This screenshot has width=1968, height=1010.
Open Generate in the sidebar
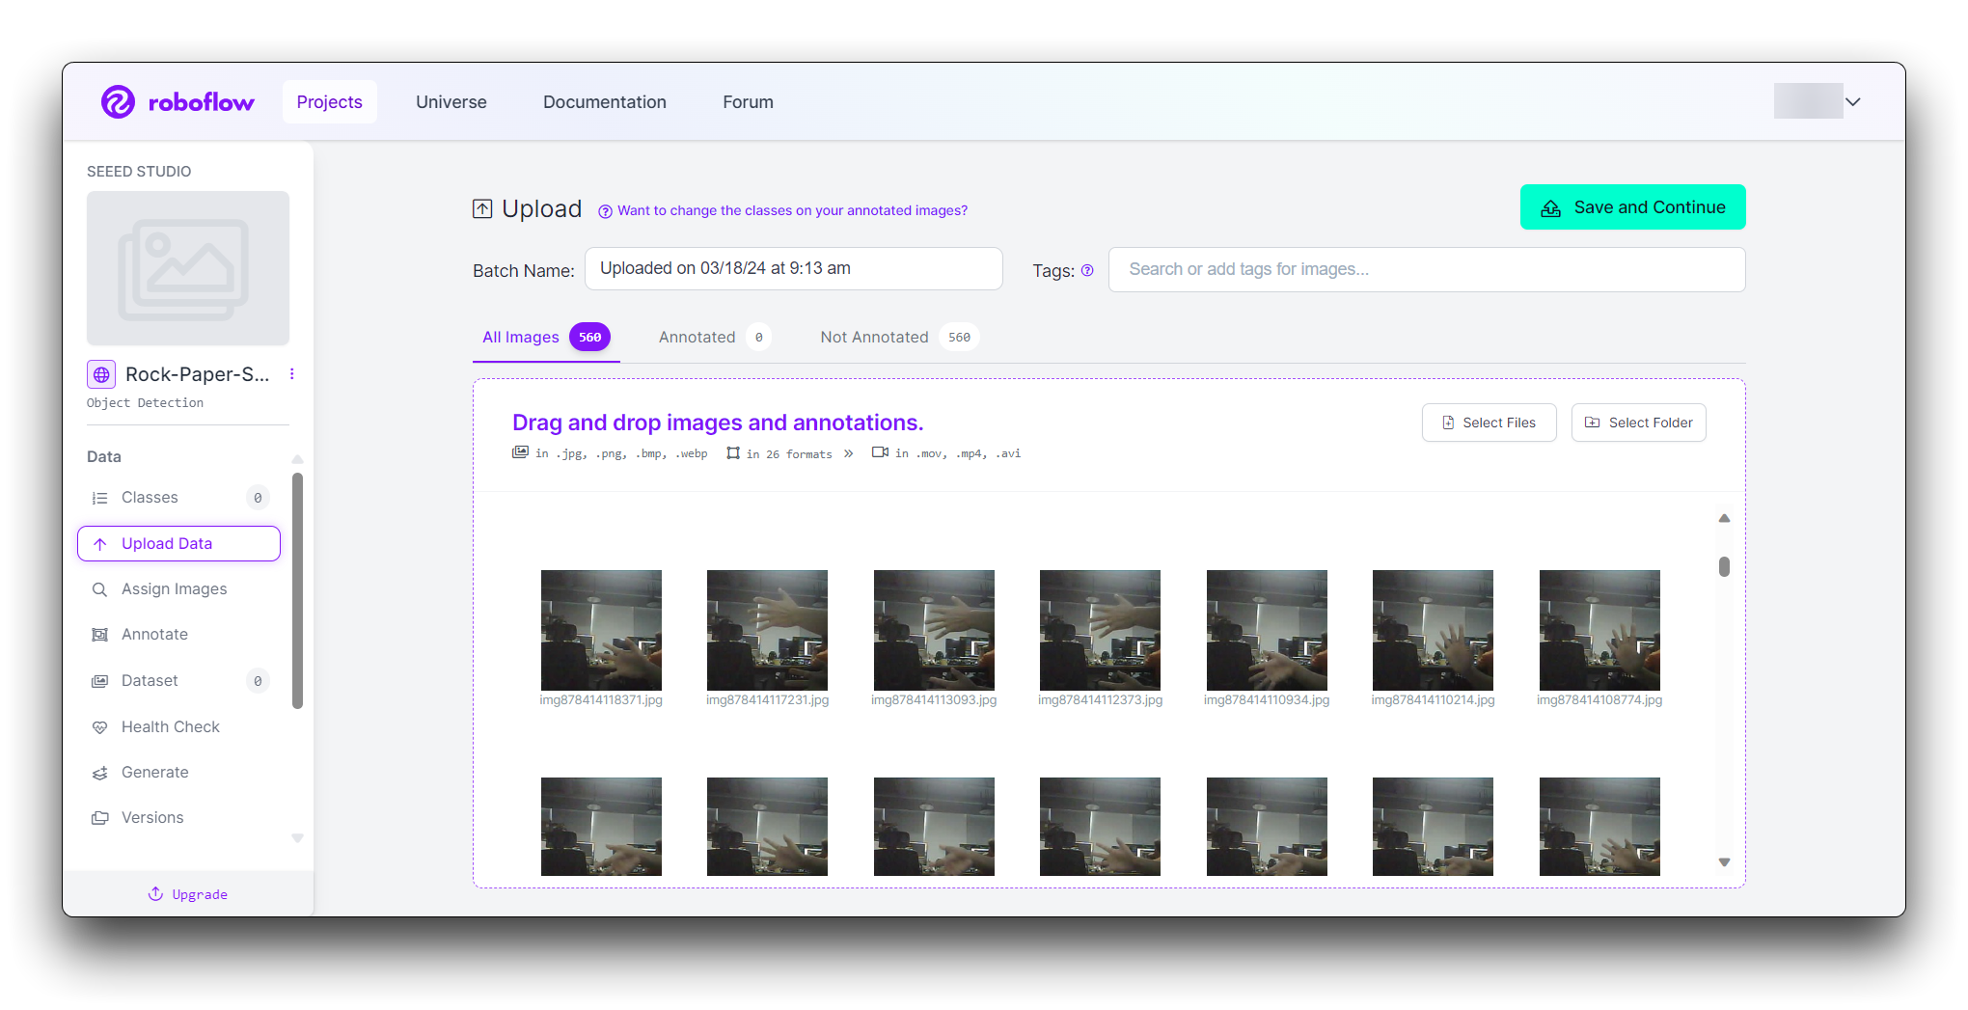178,773
